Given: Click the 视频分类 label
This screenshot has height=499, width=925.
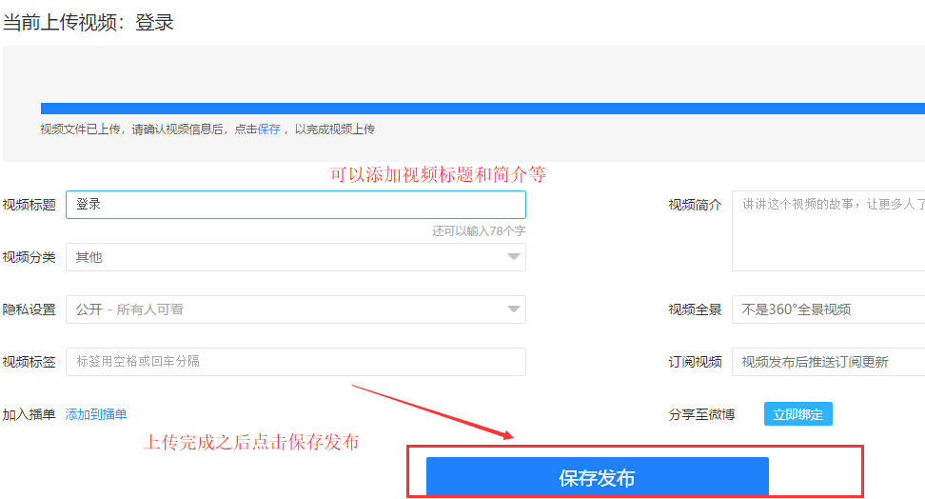Looking at the screenshot, I should [x=30, y=257].
